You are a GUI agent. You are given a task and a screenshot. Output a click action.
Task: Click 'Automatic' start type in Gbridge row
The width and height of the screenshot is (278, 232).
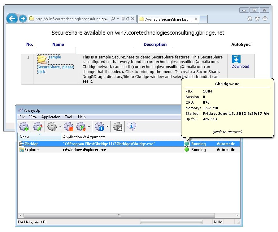(226, 144)
